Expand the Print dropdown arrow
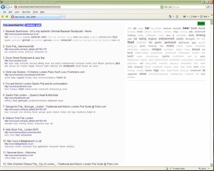The height and width of the screenshot is (171, 214). 188,16
